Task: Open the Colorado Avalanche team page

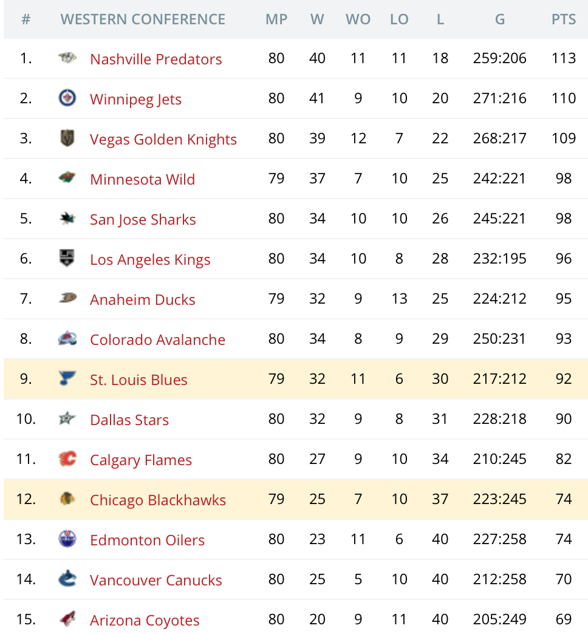Action: 157,339
